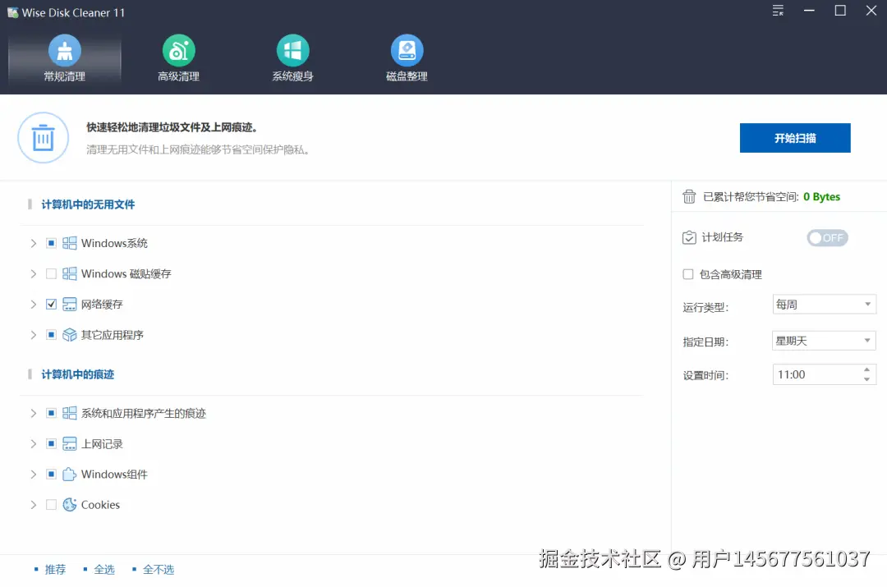This screenshot has width=887, height=587.
Task: Open the hamburger menu in the title bar
Action: tap(777, 11)
